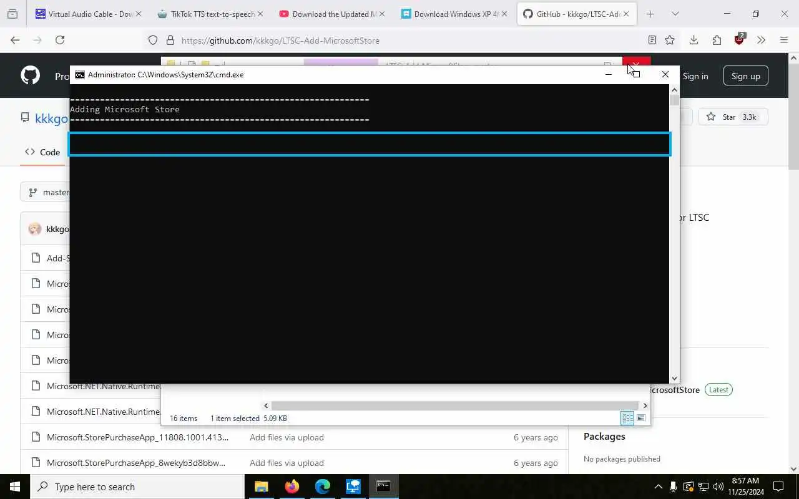The image size is (799, 499).
Task: Click the GitHub logo icon
Action: [30, 75]
